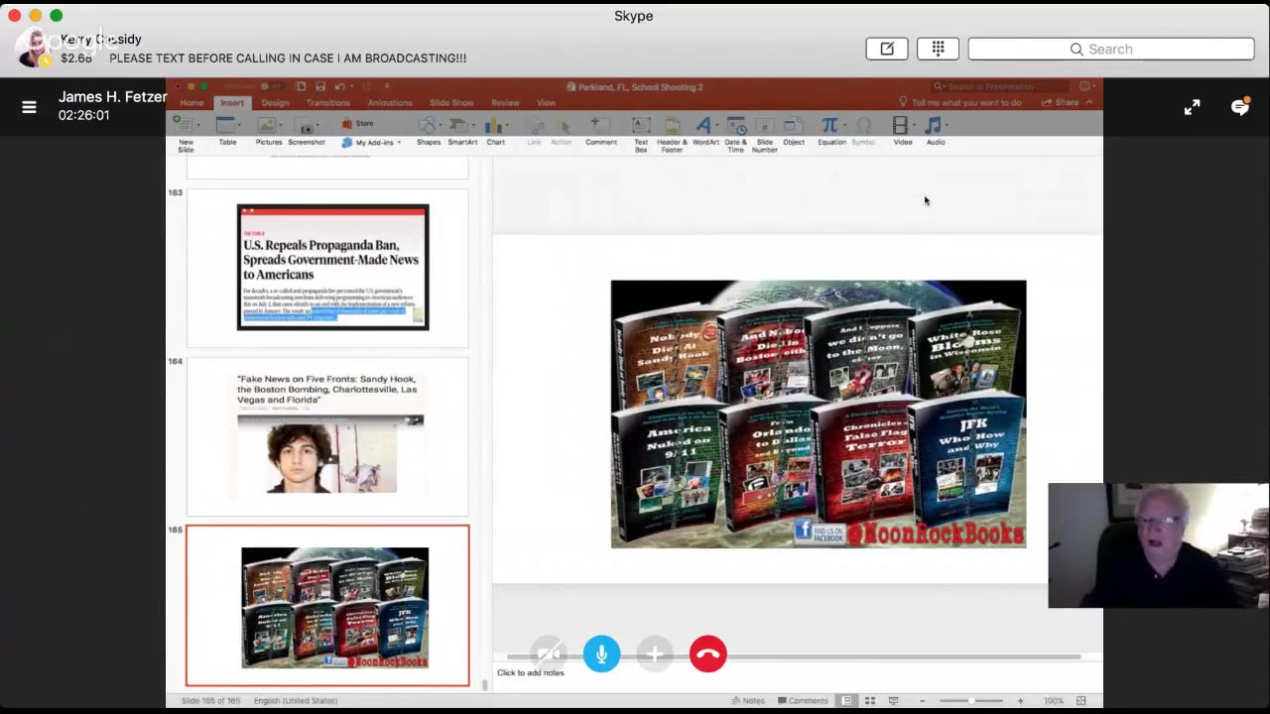Toggle Comments pane in status bar
This screenshot has height=714, width=1270.
802,700
